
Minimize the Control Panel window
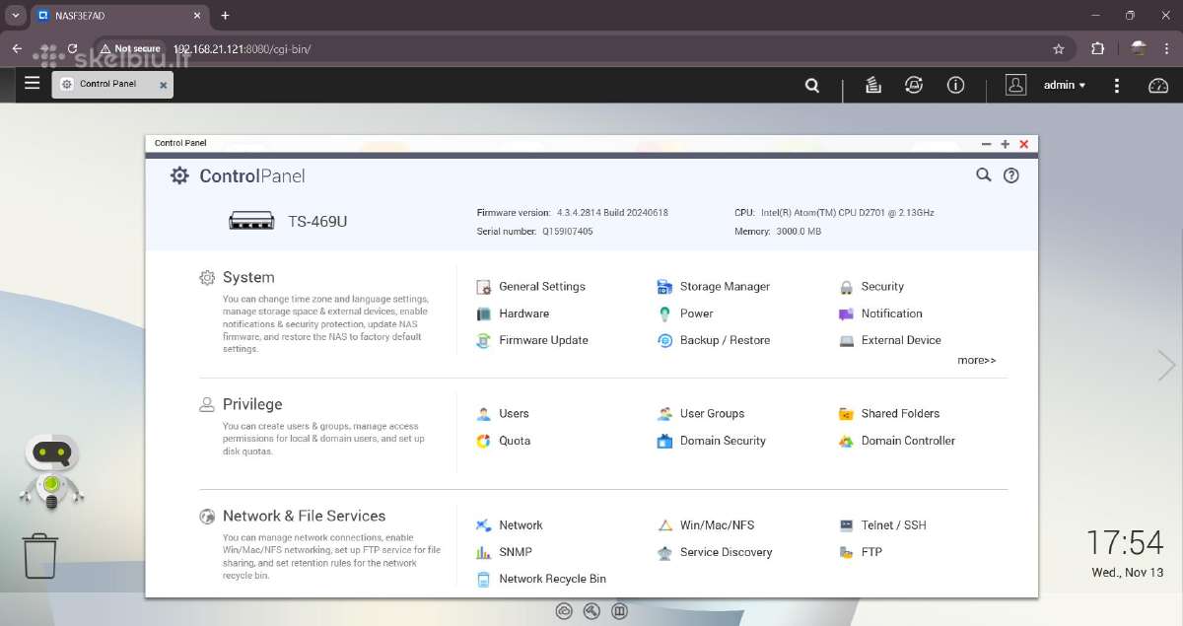coord(986,144)
